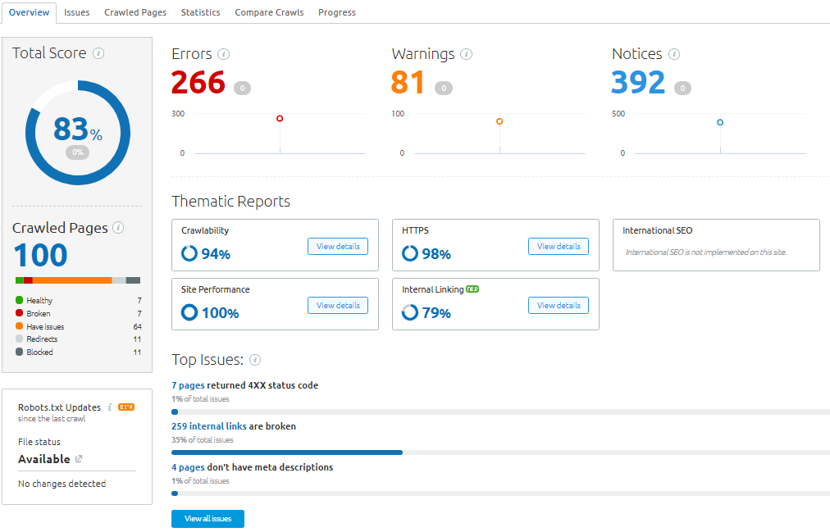Click info icon next to Top Issues
The width and height of the screenshot is (830, 532).
(x=255, y=360)
